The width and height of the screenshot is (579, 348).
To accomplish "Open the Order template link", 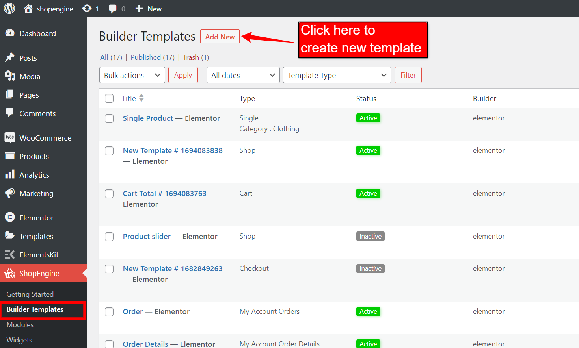I will click(133, 312).
